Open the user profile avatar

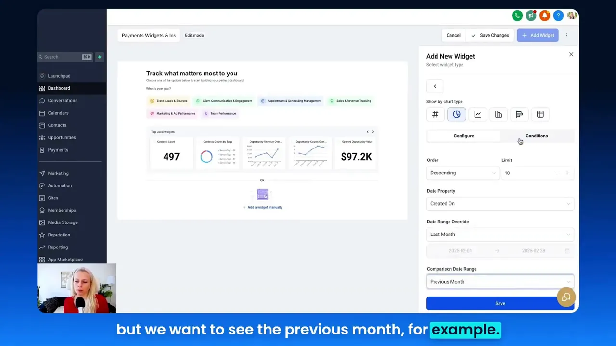pyautogui.click(x=572, y=16)
